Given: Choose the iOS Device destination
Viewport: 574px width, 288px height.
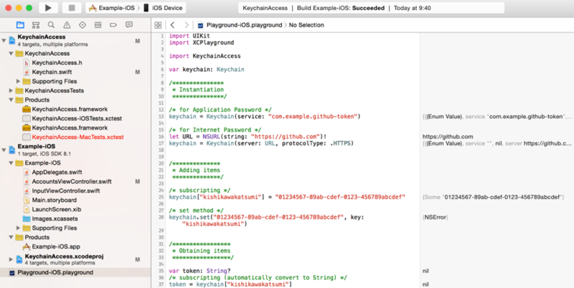Looking at the screenshot, I should coord(163,8).
